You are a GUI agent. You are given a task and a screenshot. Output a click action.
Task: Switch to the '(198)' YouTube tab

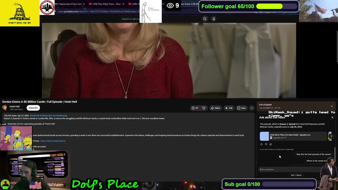[x=134, y=4]
